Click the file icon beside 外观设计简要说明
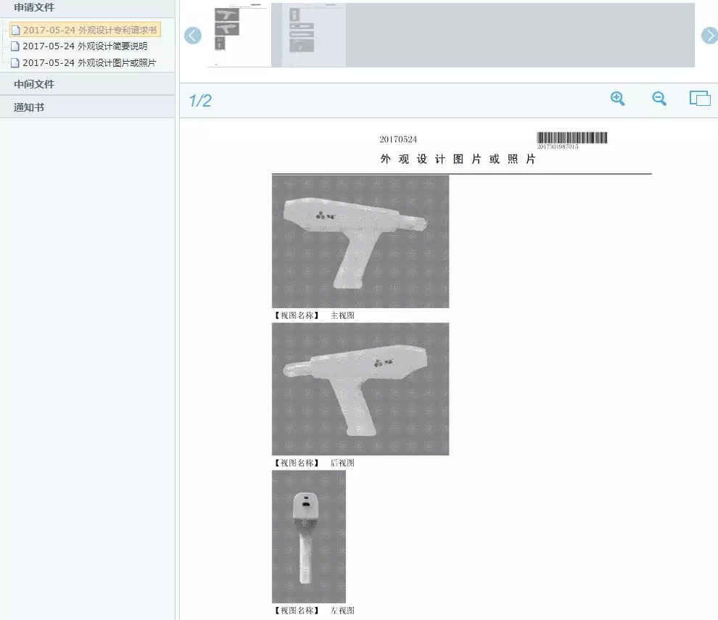This screenshot has width=718, height=620. [15, 46]
